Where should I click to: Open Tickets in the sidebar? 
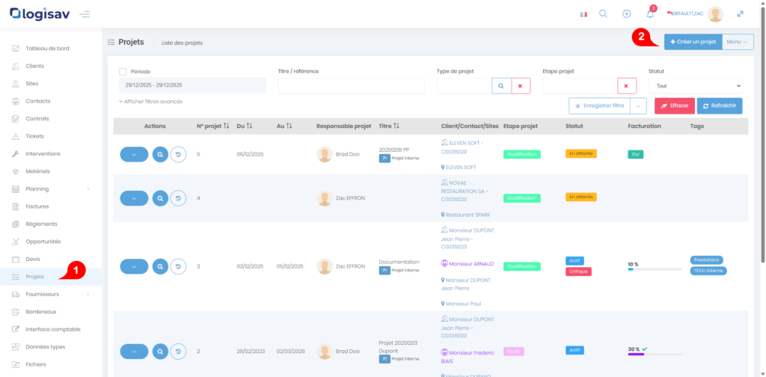click(34, 136)
